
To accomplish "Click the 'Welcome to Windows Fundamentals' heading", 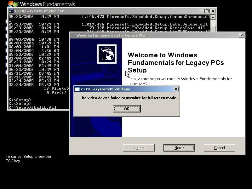I will point(176,62).
